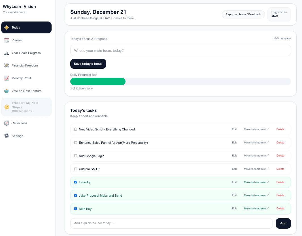The image size is (302, 236).
Task: Select the Monthly Profit chart icon
Action: pos(6,78)
